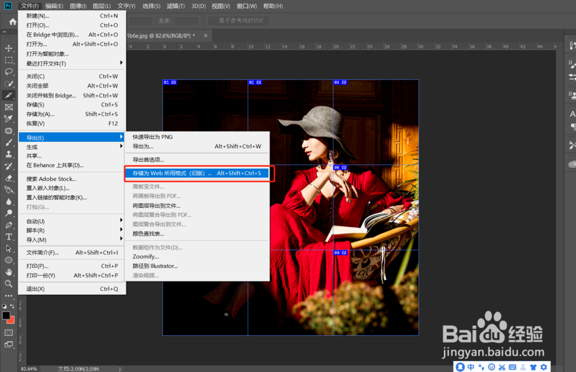Select the Frame tool

click(x=9, y=107)
